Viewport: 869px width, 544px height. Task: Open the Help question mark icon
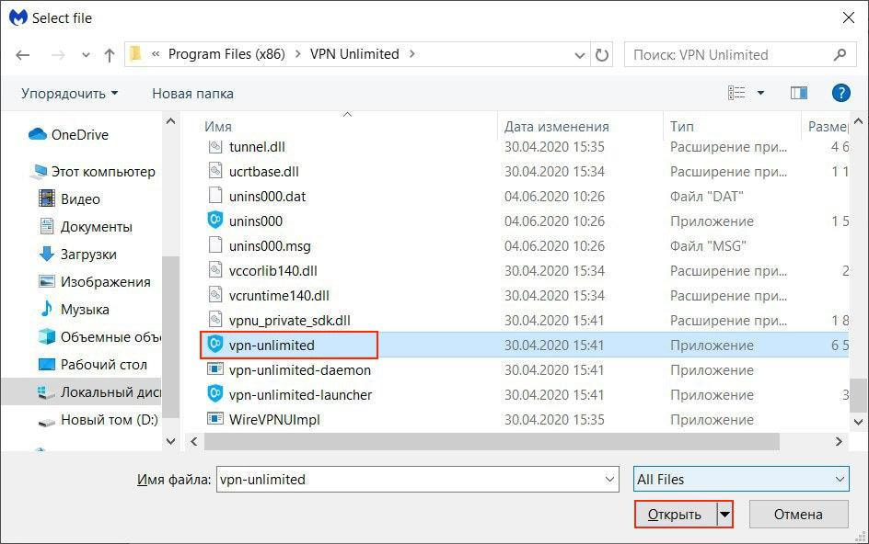click(840, 93)
